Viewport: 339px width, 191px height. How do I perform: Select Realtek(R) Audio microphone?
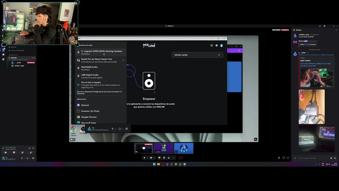point(100,68)
